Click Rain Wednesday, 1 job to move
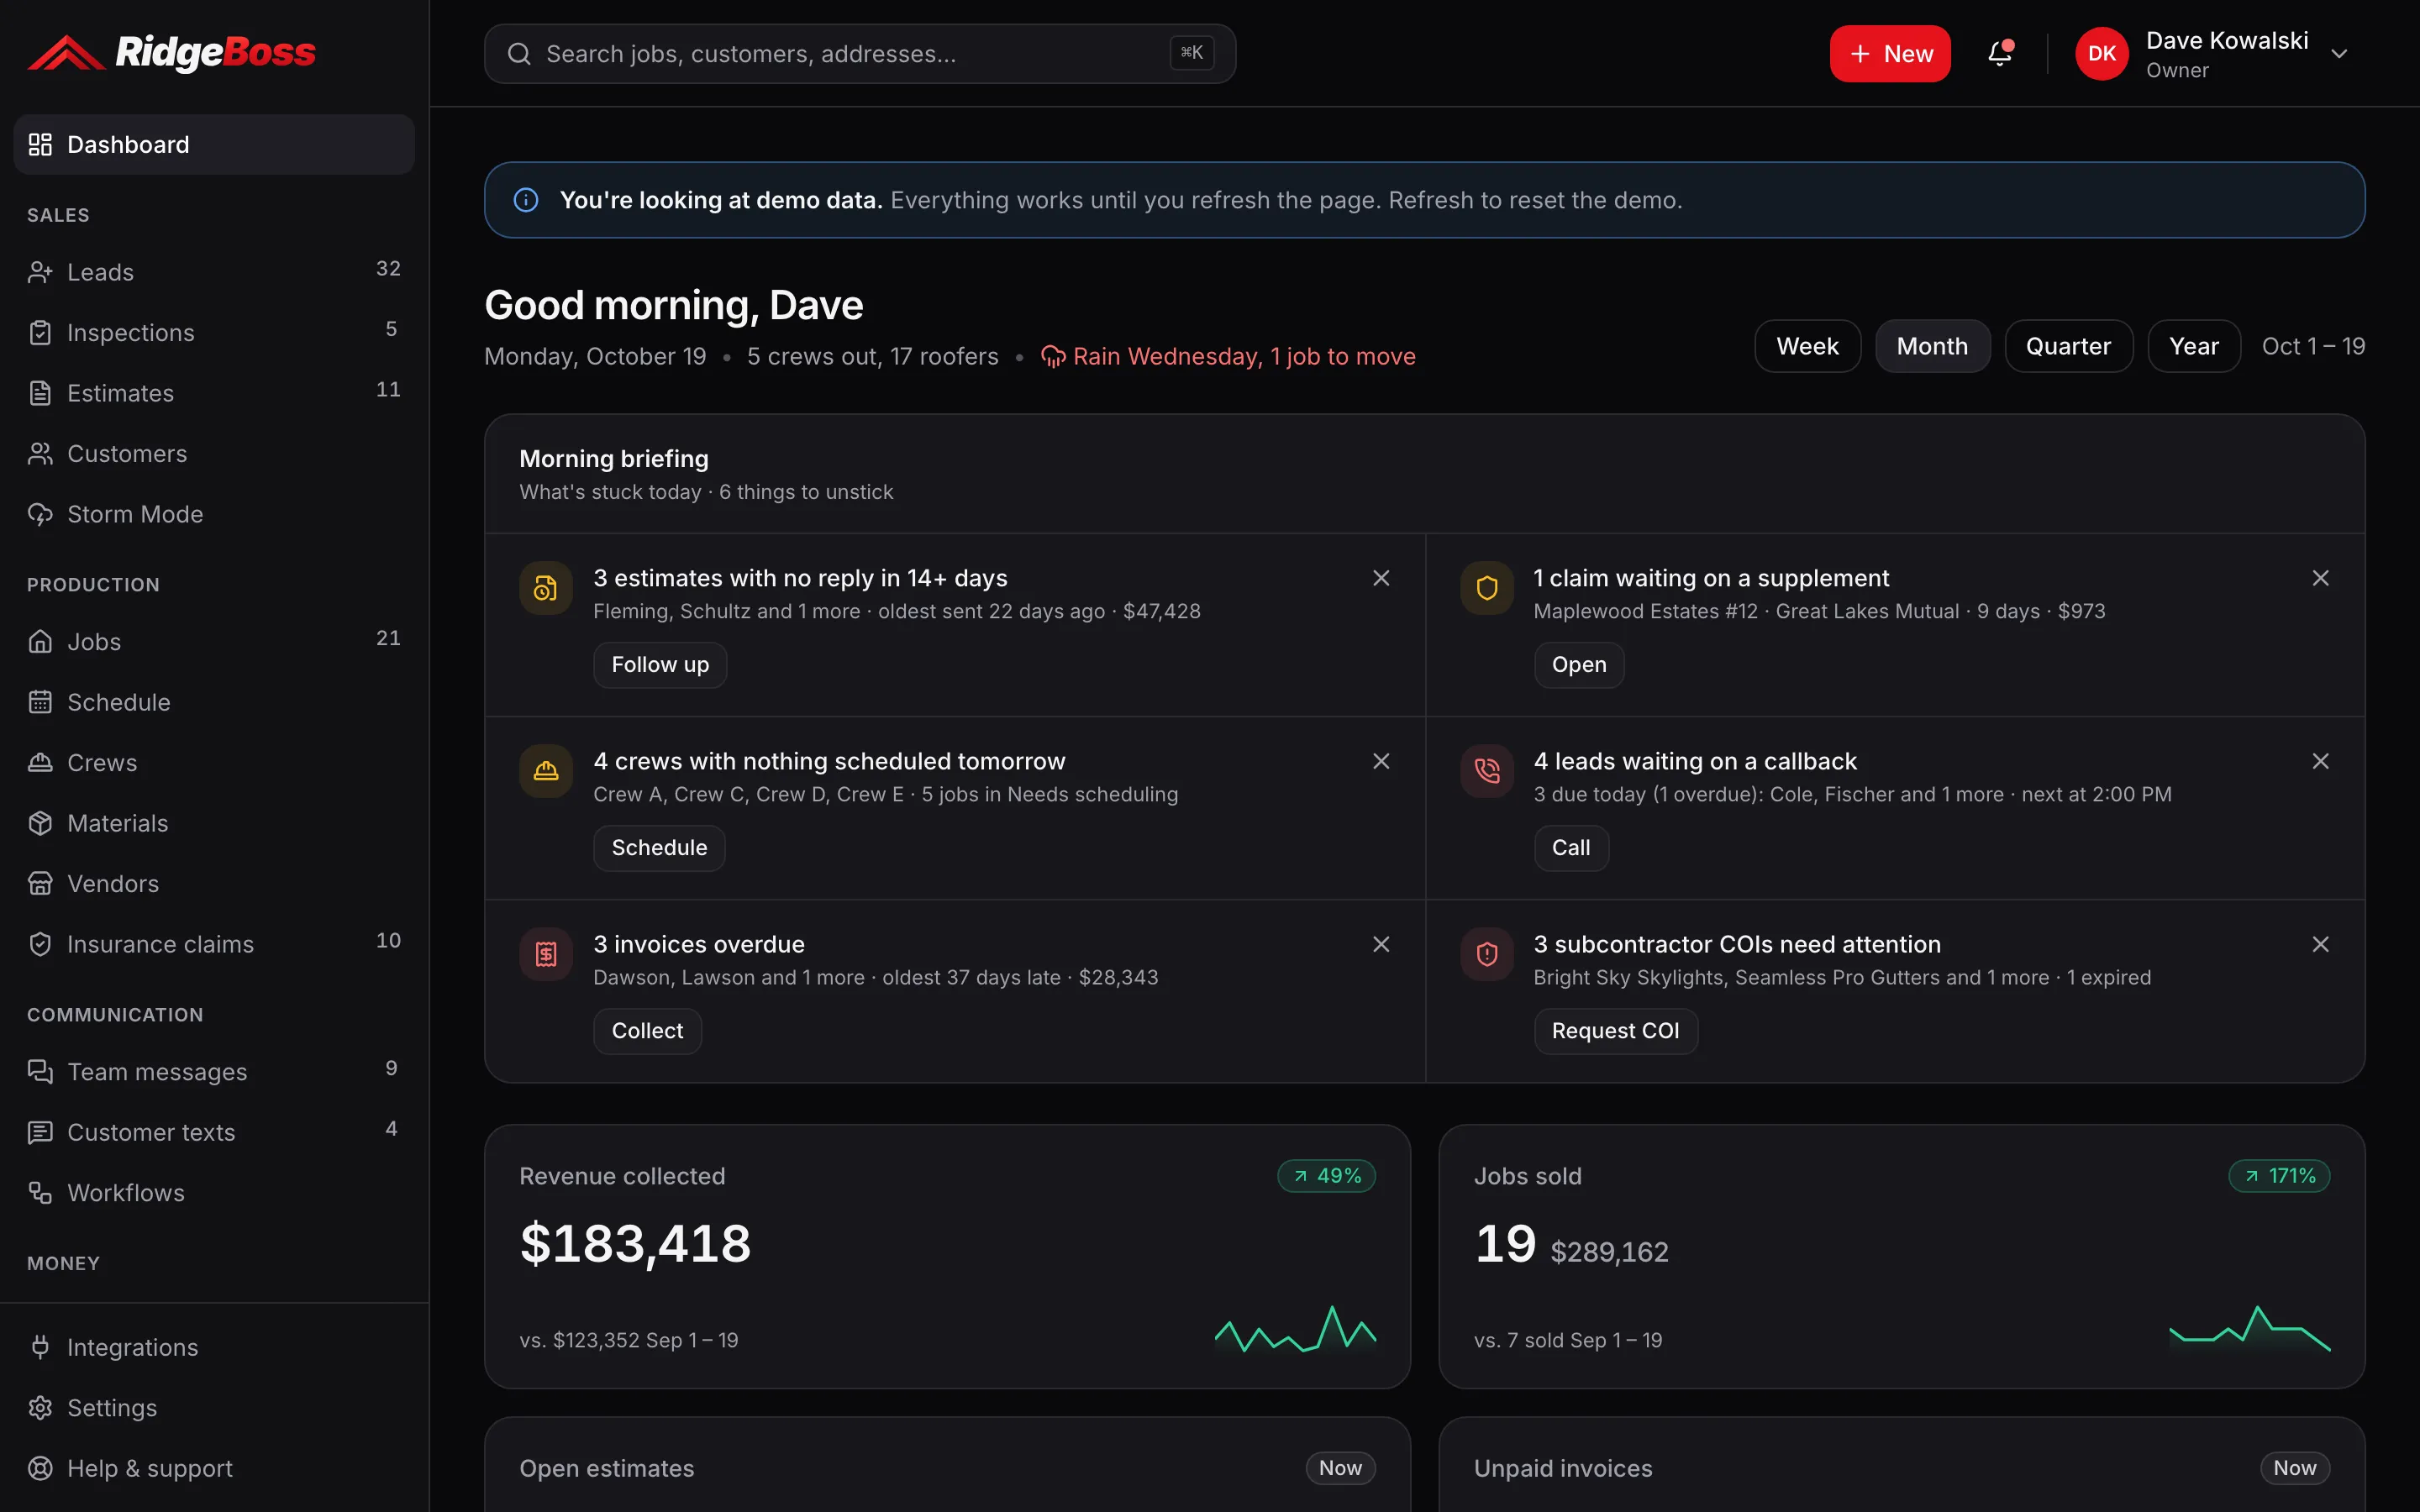2420x1512 pixels. click(1228, 357)
